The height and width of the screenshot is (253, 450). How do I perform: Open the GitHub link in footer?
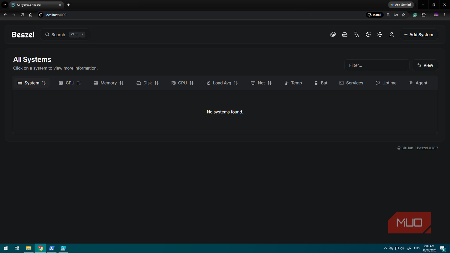tap(405, 148)
